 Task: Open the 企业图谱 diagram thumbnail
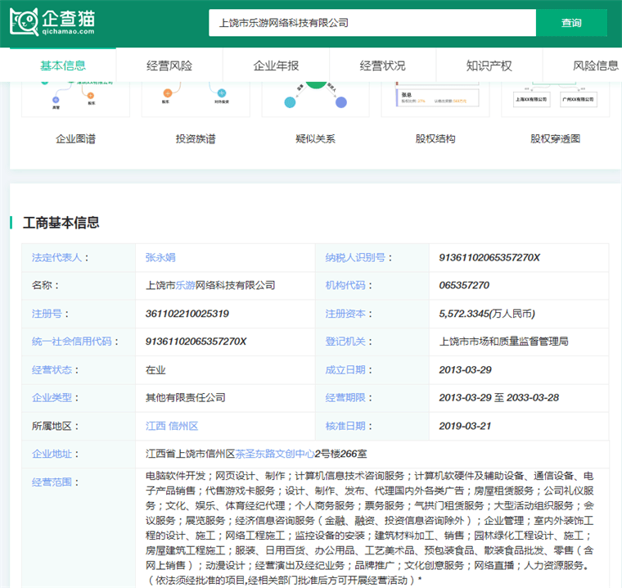[75, 98]
